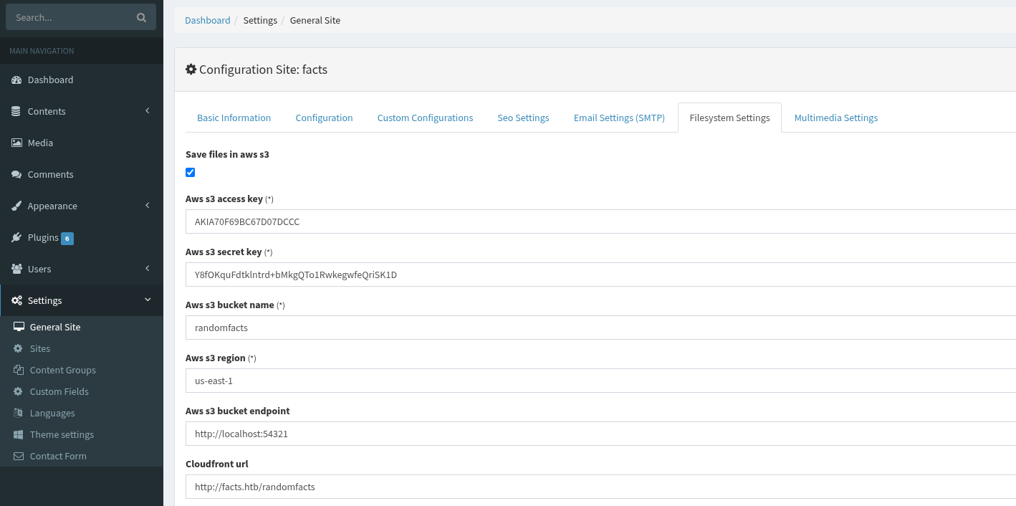Click the Users group icon
Screen dimensions: 1016x506
click(x=16, y=269)
